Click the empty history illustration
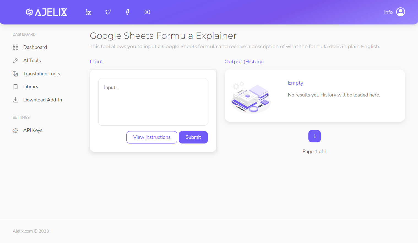418x243 pixels. click(x=251, y=98)
